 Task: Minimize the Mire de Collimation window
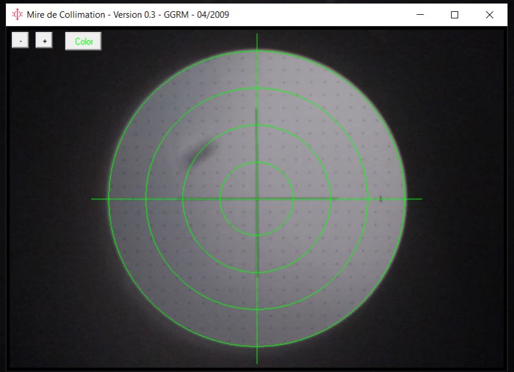pyautogui.click(x=420, y=15)
